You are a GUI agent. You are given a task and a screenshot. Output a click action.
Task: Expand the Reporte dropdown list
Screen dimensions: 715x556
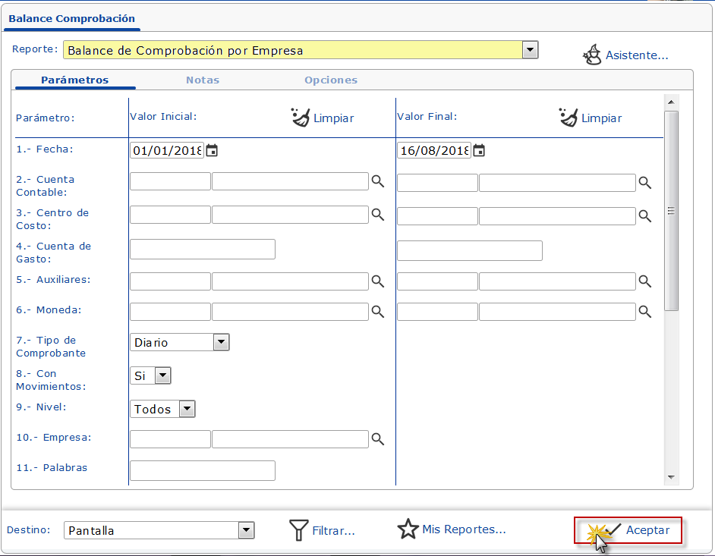tap(531, 50)
